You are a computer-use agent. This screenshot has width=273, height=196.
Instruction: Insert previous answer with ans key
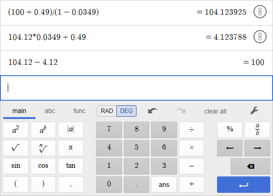pos(164,185)
